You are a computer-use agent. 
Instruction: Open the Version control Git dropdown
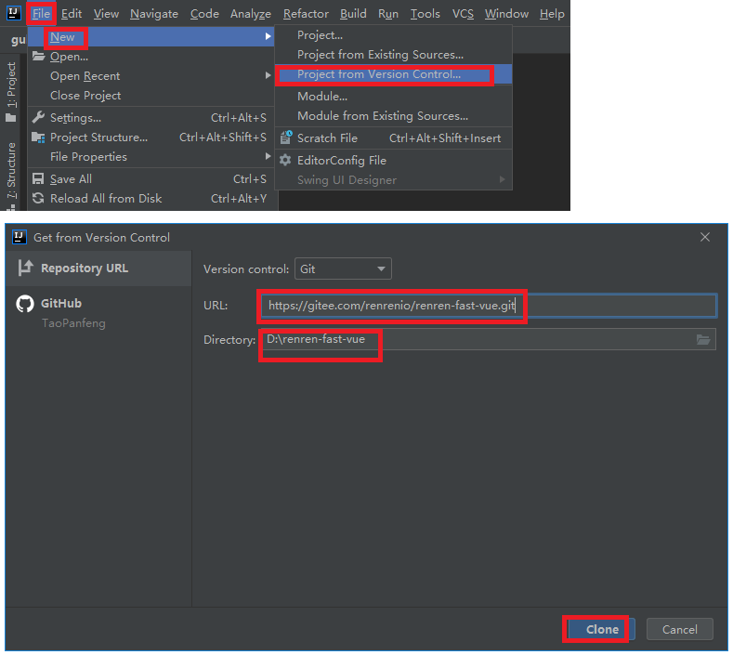tap(343, 269)
